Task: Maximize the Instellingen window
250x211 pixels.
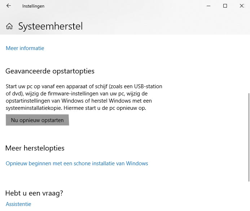Action: [225, 6]
